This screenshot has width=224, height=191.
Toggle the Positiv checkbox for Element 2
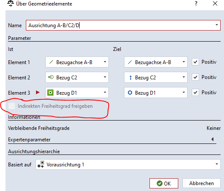195,77
